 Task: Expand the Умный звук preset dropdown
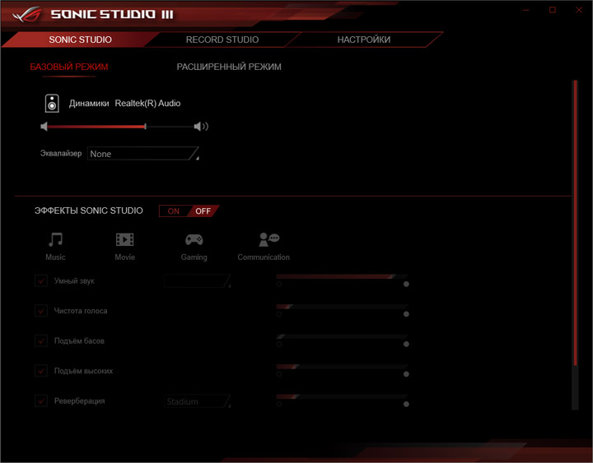point(198,280)
